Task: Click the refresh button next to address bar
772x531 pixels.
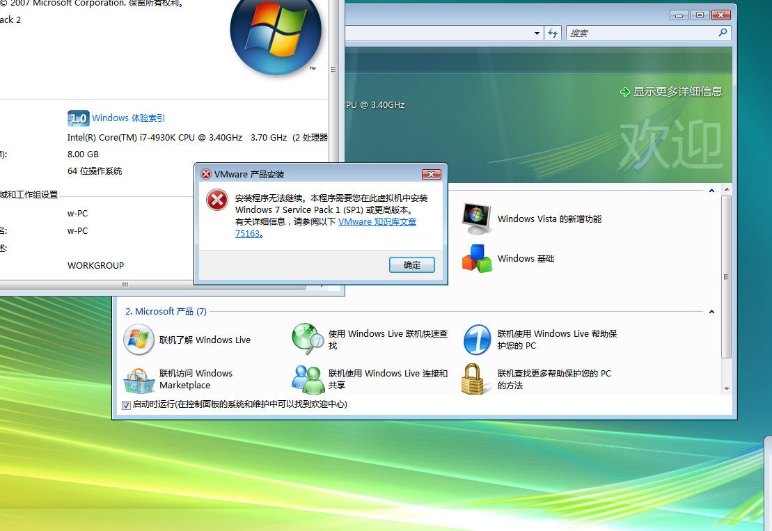Action: (x=553, y=33)
